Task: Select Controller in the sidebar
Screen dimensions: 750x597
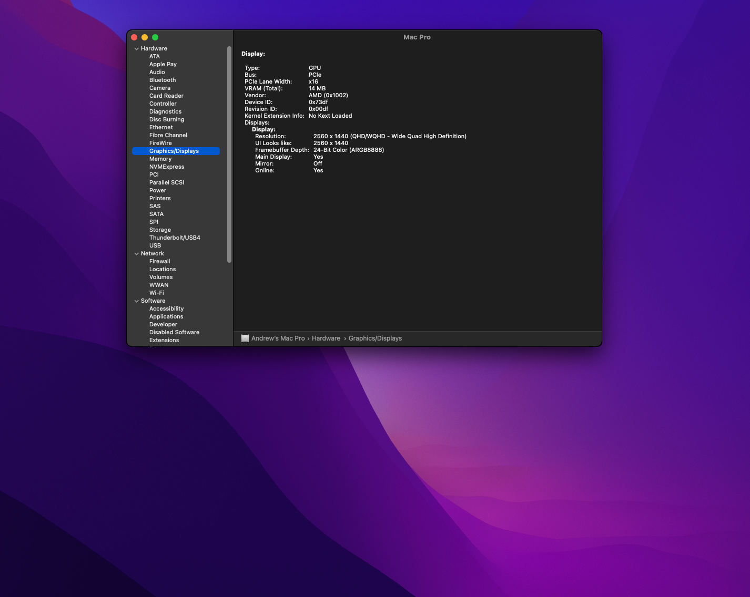Action: pyautogui.click(x=163, y=104)
